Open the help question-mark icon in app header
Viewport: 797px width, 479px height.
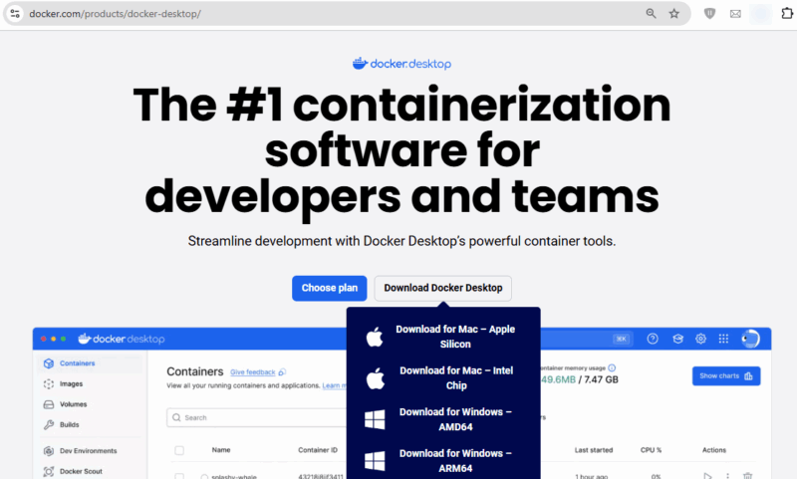point(653,339)
